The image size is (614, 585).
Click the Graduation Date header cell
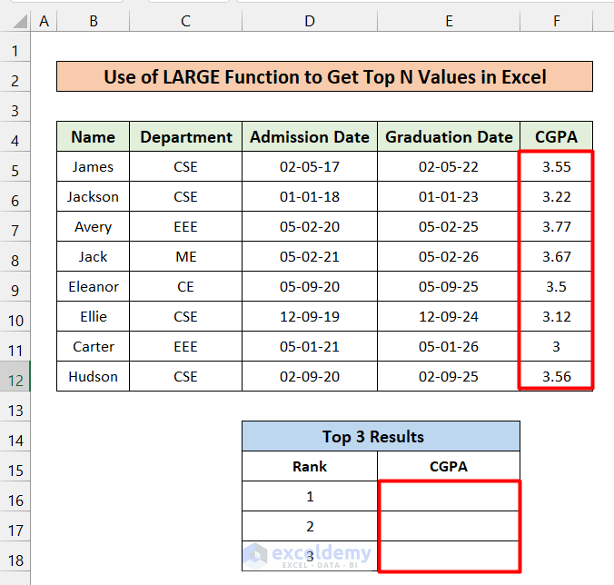pyautogui.click(x=449, y=136)
